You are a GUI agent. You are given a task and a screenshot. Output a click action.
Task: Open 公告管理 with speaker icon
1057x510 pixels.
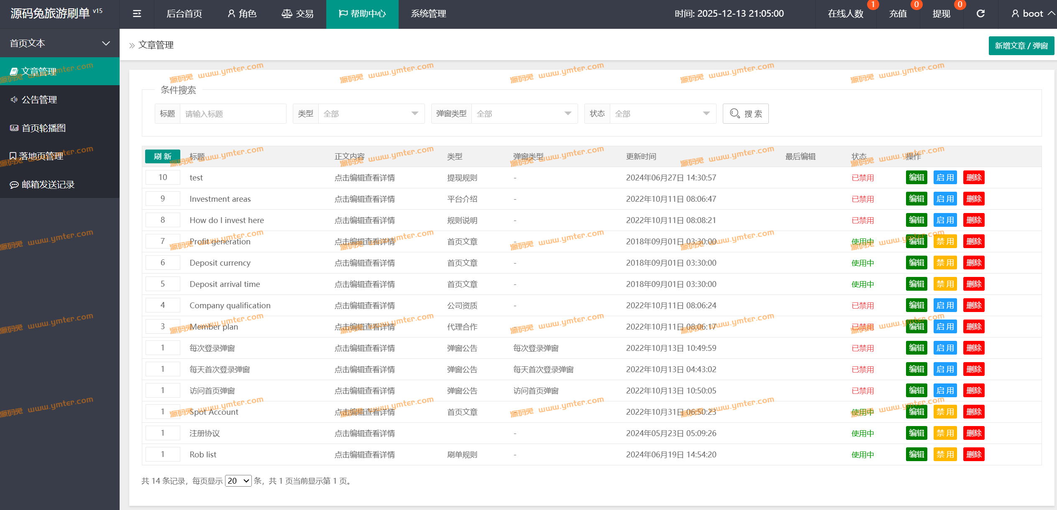39,100
